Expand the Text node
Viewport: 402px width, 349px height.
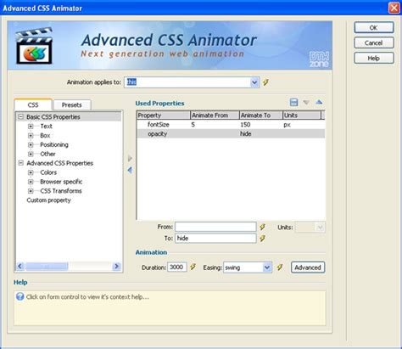(x=31, y=127)
